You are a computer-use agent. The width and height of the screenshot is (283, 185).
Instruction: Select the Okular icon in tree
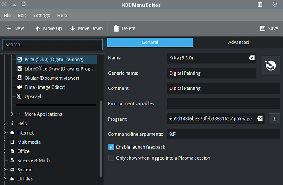pyautogui.click(x=20, y=78)
